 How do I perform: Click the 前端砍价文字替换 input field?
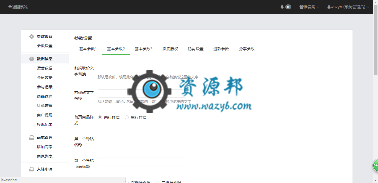[x=141, y=69]
